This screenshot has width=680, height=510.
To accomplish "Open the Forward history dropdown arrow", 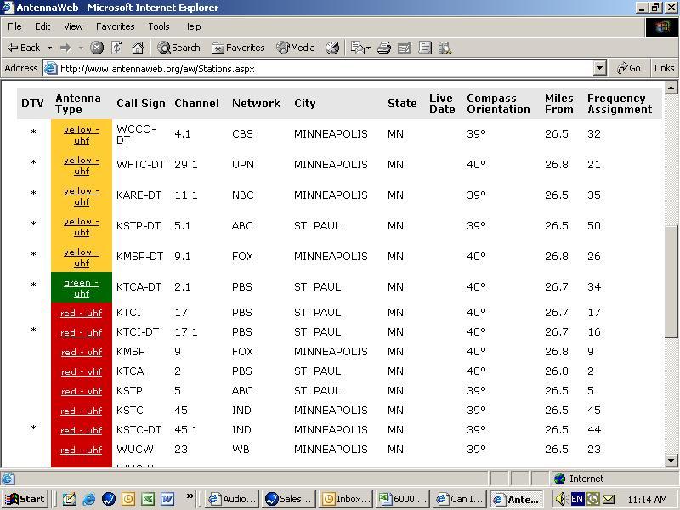I will (81, 48).
